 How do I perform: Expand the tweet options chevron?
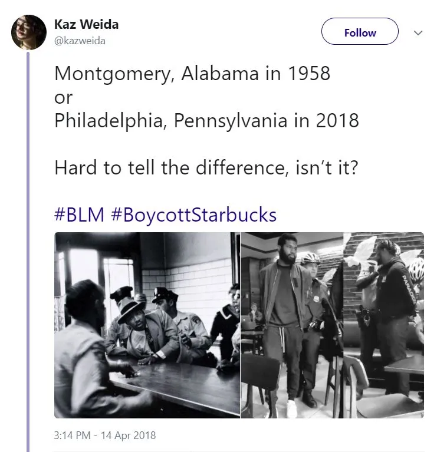pos(418,33)
